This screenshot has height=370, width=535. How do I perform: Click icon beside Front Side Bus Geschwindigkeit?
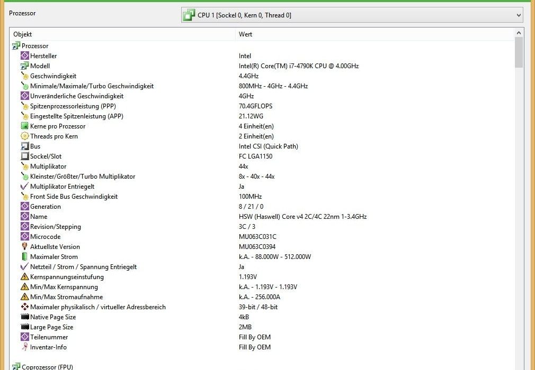[x=24, y=196]
